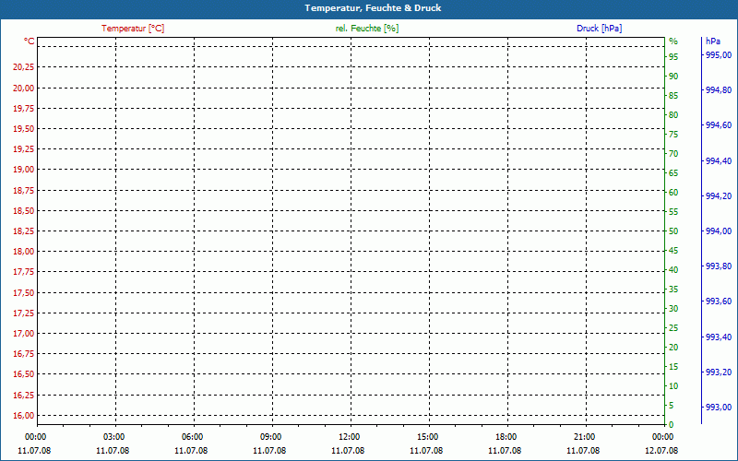Click temperature axis value 20,25
This screenshot has height=461, width=738.
click(x=24, y=67)
